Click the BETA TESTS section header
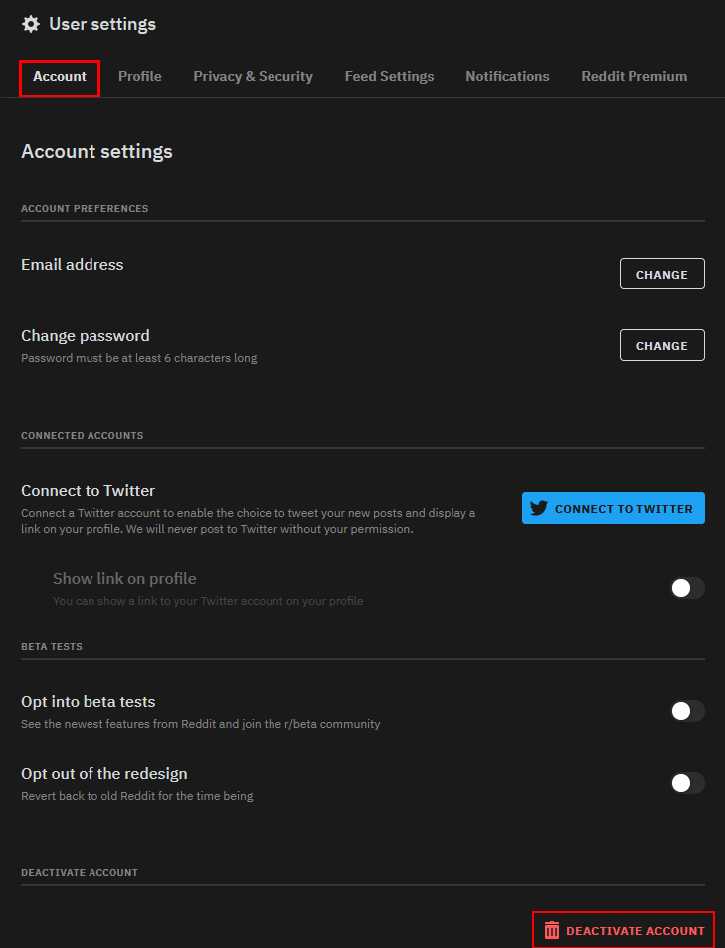 (x=52, y=647)
